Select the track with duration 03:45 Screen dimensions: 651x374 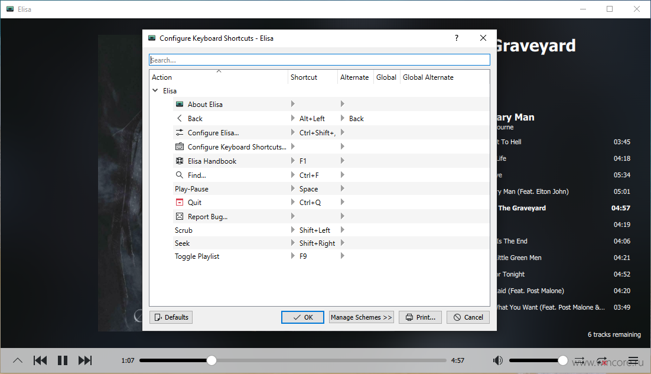tap(565, 142)
